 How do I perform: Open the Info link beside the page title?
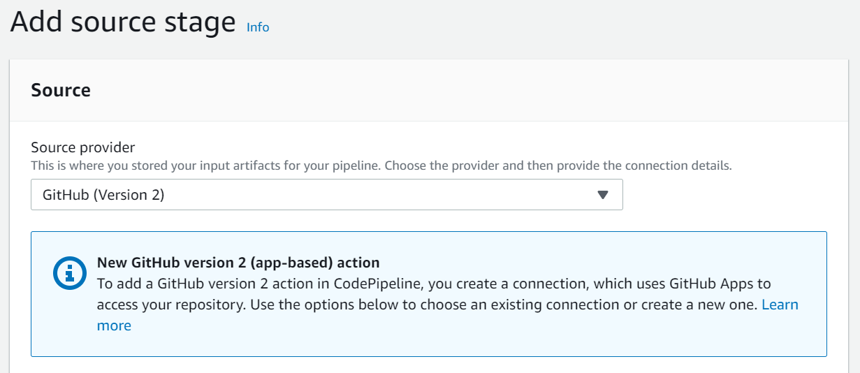258,27
